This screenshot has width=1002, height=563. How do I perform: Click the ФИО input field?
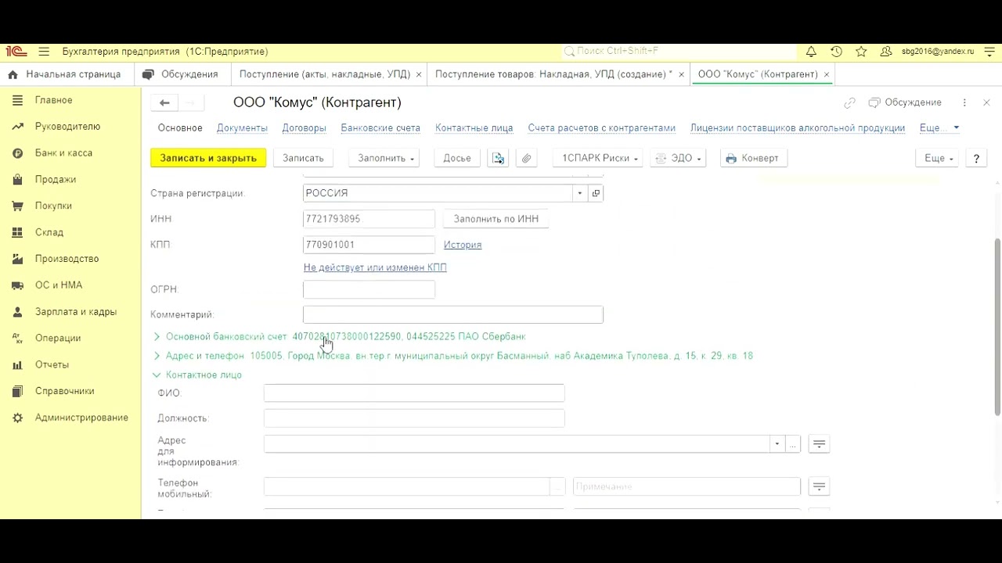[x=414, y=393]
